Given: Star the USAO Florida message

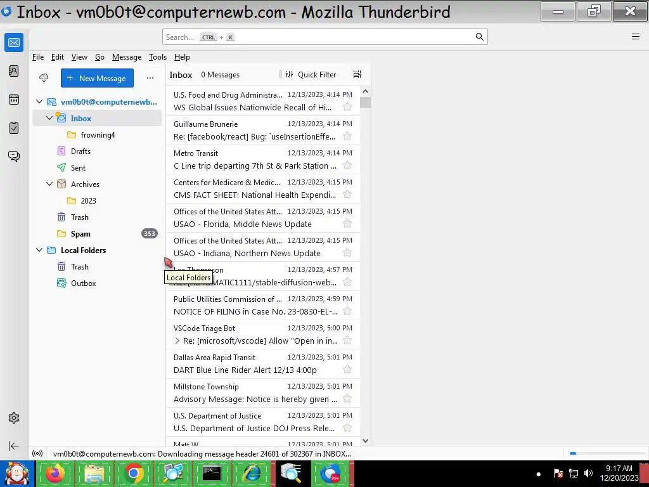Looking at the screenshot, I should click(x=347, y=224).
